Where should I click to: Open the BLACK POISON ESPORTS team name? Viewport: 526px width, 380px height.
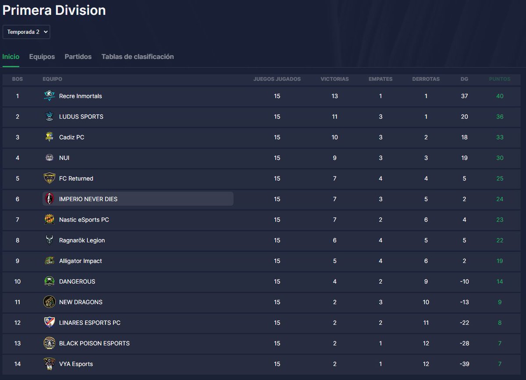tap(94, 343)
